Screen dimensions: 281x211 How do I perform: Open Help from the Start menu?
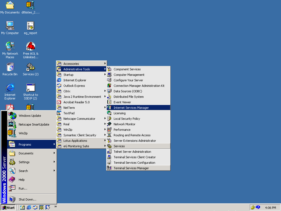(x=32, y=180)
